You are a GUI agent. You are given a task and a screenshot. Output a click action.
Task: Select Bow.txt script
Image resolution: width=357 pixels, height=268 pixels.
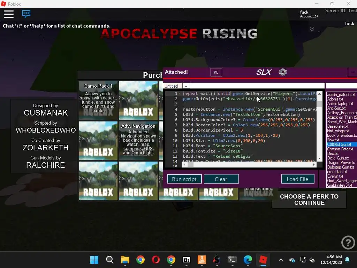tap(333, 140)
